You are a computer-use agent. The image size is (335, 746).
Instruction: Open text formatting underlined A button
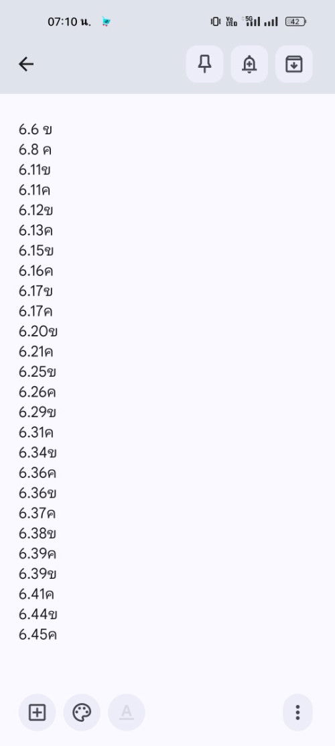[126, 712]
